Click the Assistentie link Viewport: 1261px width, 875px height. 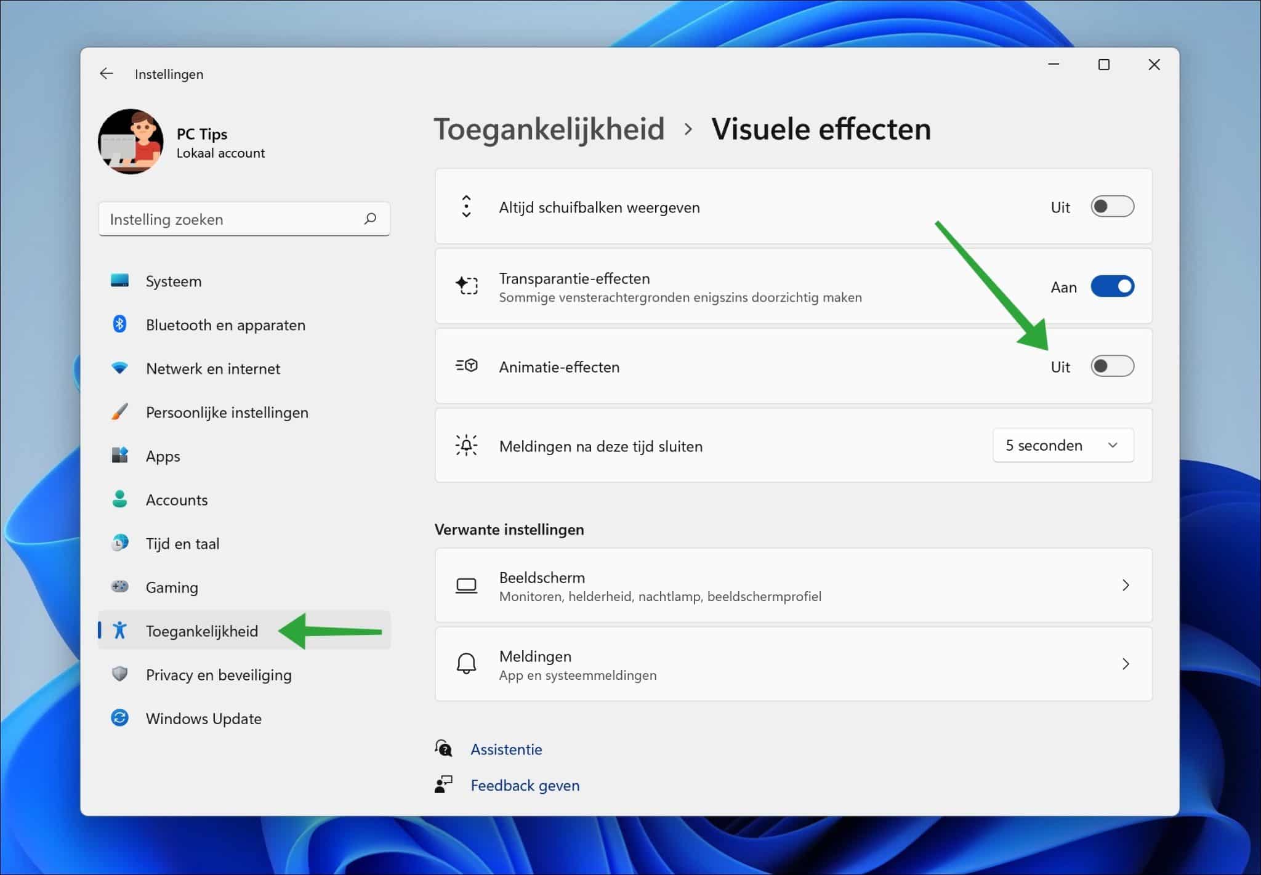pyautogui.click(x=506, y=749)
